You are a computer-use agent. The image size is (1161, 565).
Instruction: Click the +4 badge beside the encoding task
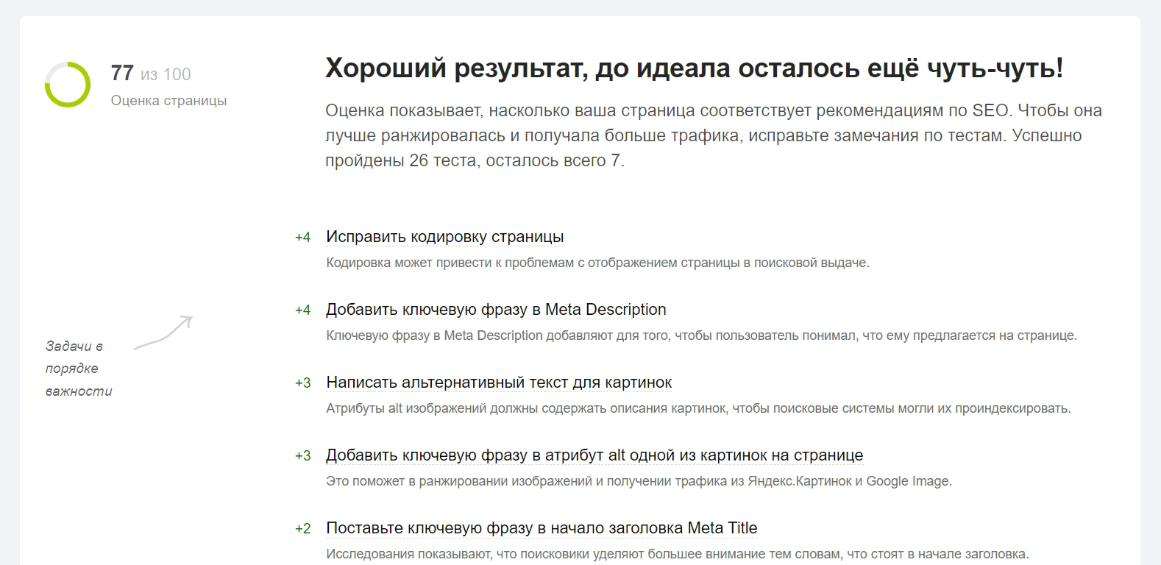pyautogui.click(x=302, y=238)
